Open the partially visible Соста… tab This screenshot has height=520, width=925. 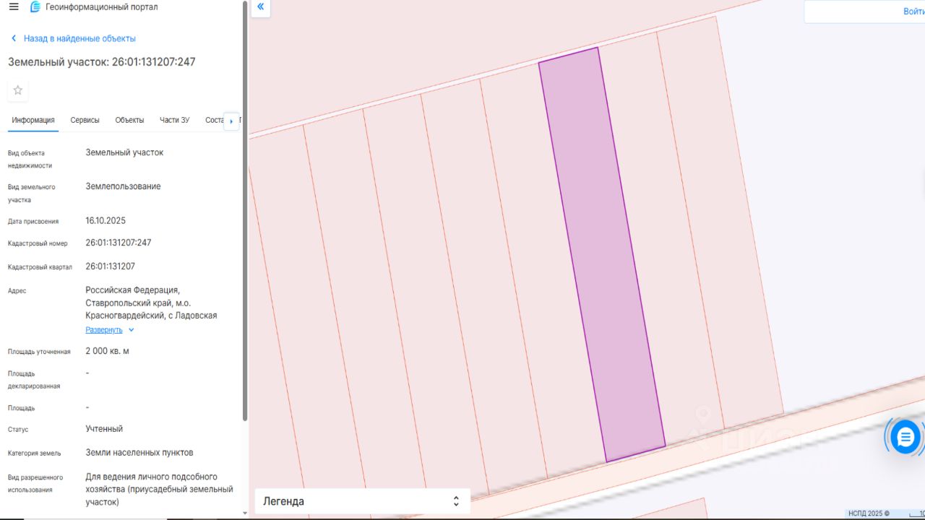pos(215,120)
